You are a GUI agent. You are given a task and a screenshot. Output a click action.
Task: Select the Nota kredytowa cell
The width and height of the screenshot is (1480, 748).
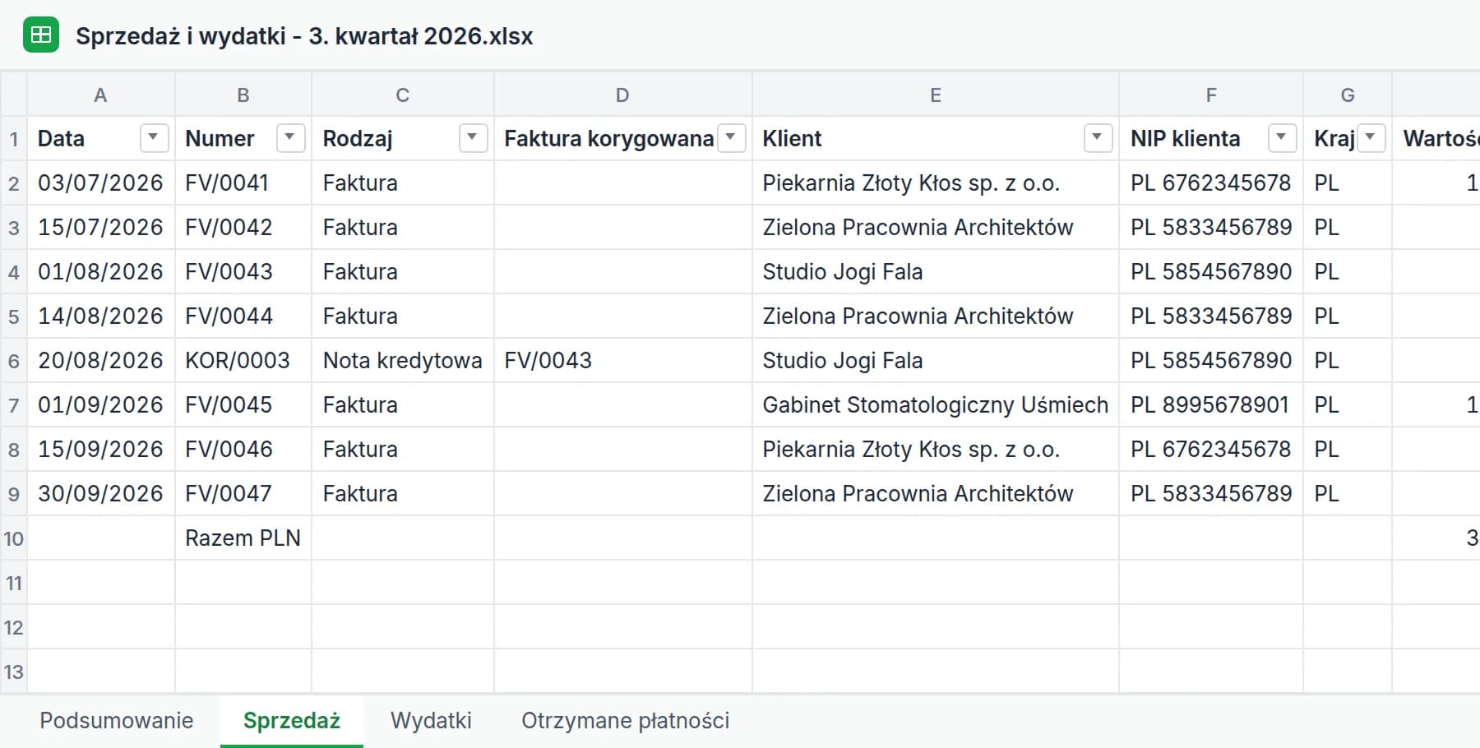tap(403, 360)
